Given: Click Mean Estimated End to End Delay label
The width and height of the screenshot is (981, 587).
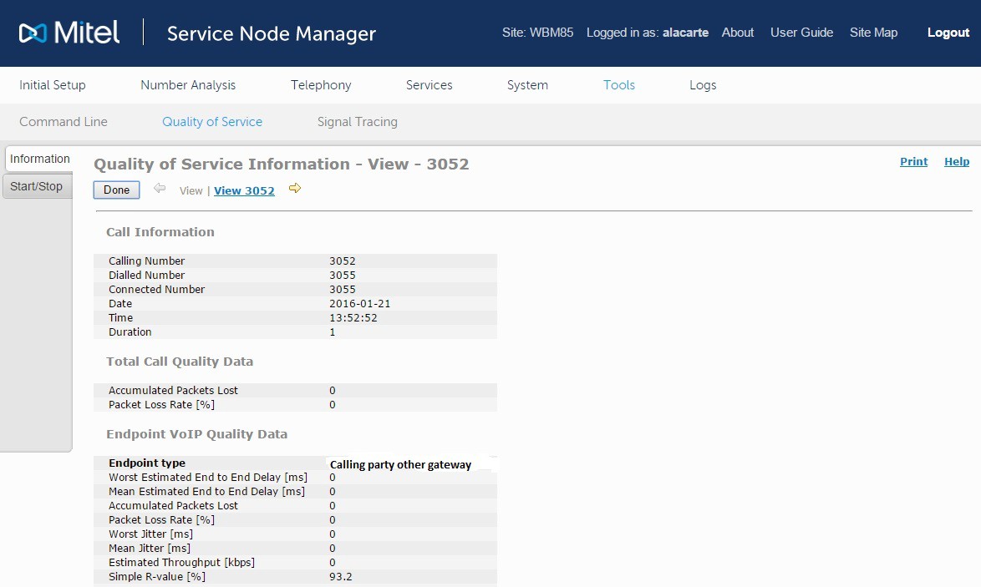Looking at the screenshot, I should coord(206,491).
